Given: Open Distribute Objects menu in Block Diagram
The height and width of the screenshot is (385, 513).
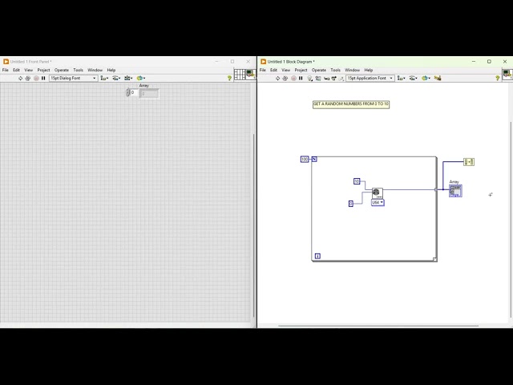Looking at the screenshot, I should coord(414,79).
